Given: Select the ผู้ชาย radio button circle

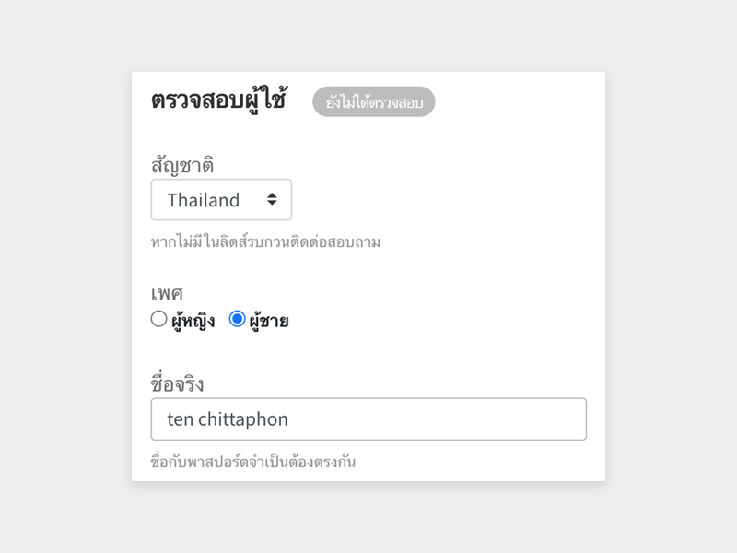Looking at the screenshot, I should 237,318.
